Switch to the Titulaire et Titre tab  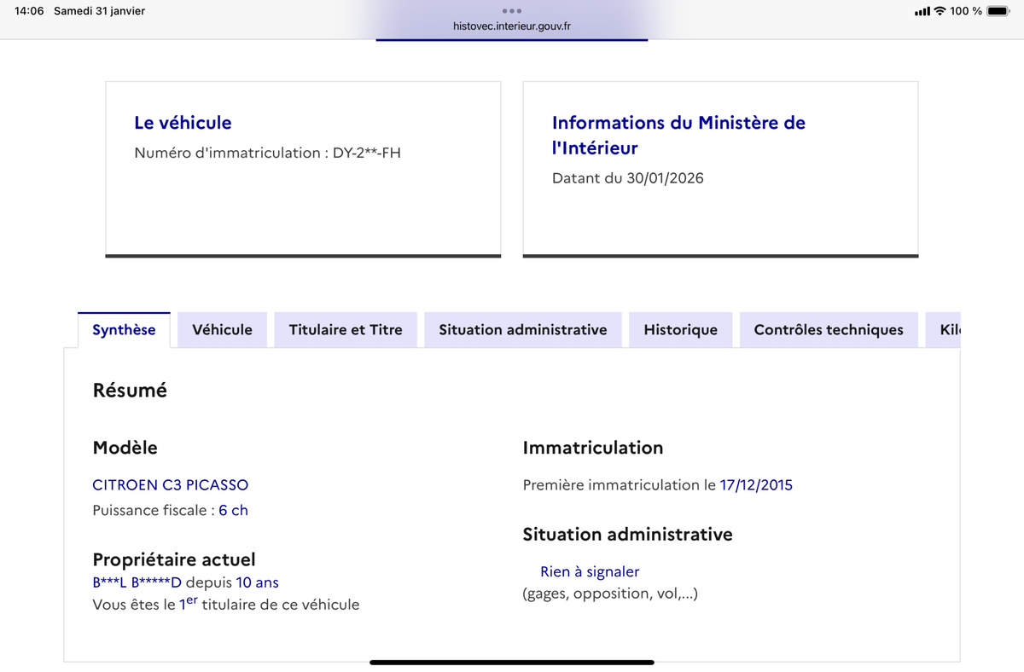[345, 329]
